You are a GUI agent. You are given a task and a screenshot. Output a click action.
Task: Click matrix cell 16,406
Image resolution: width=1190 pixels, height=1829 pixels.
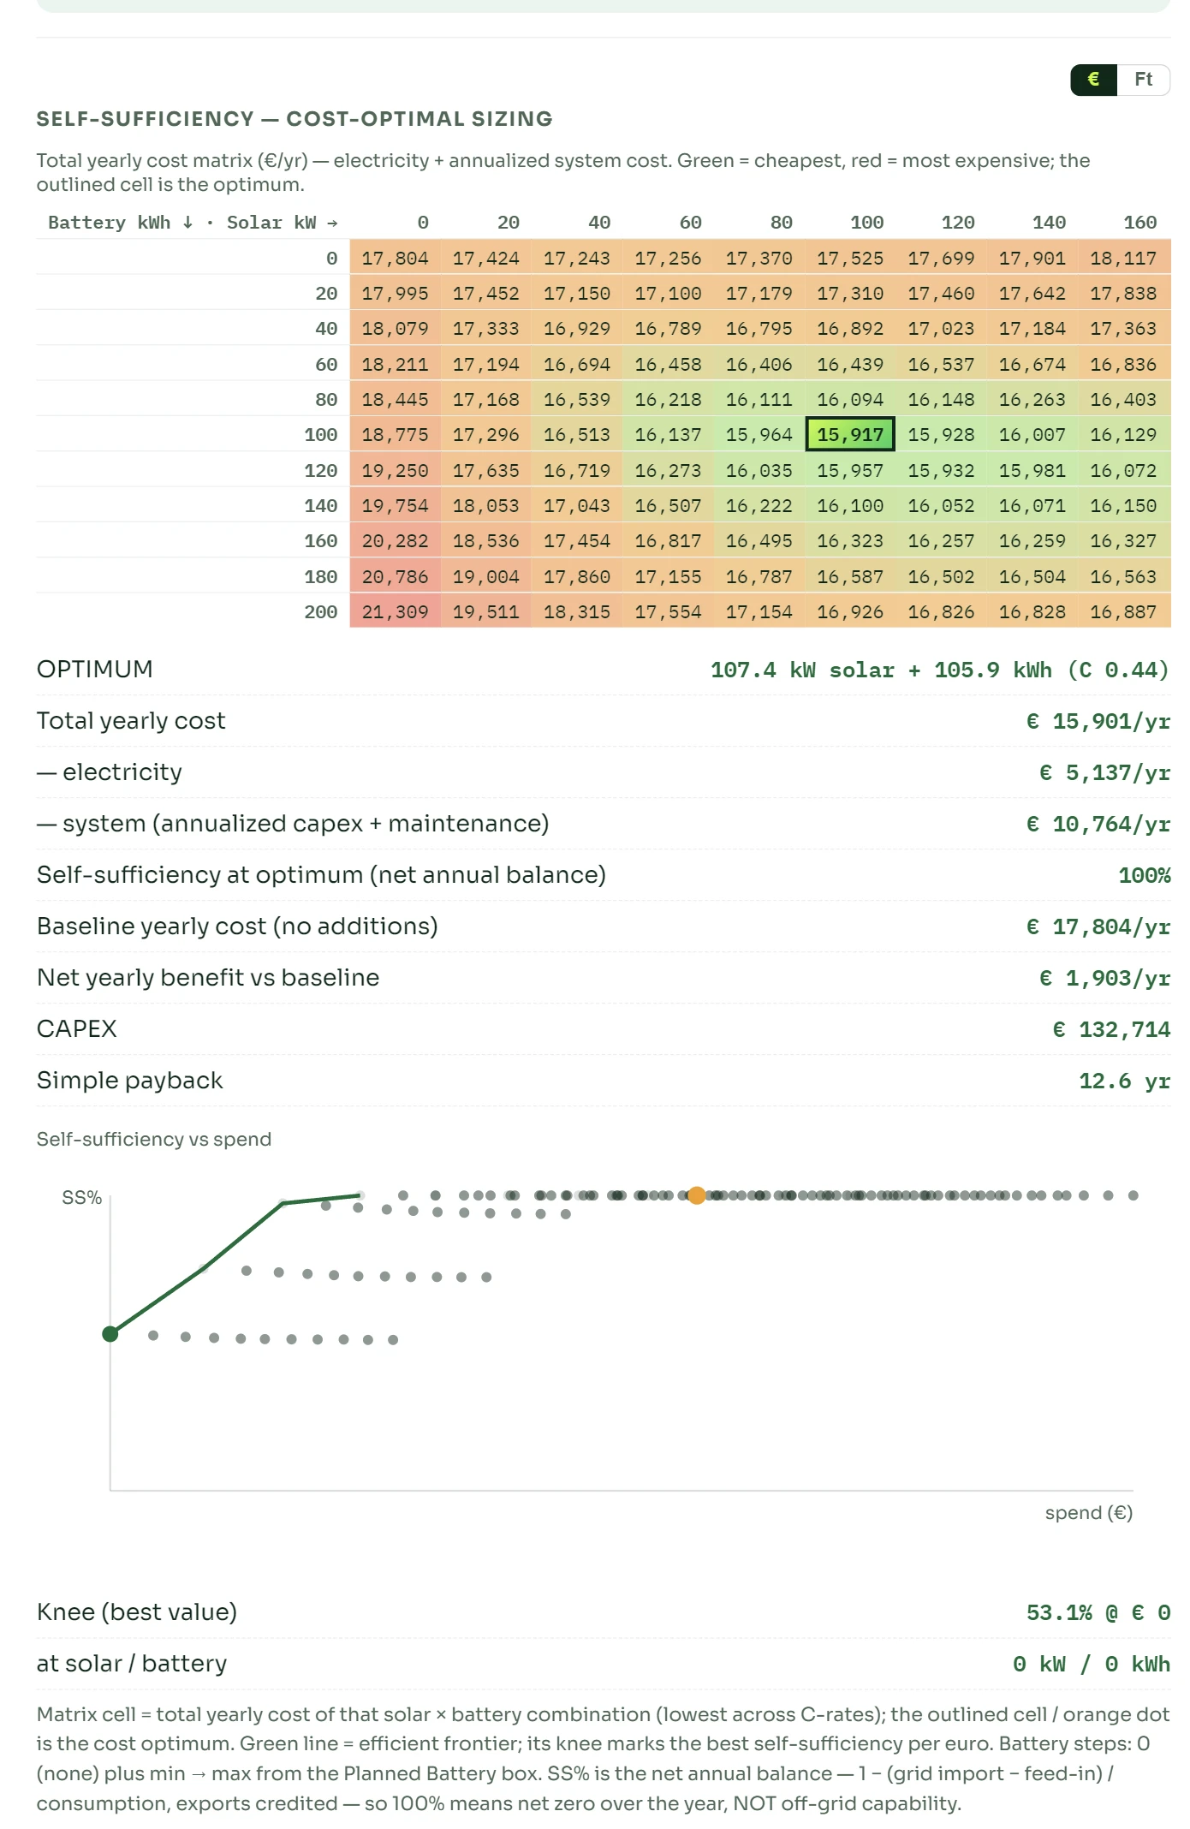pos(759,364)
